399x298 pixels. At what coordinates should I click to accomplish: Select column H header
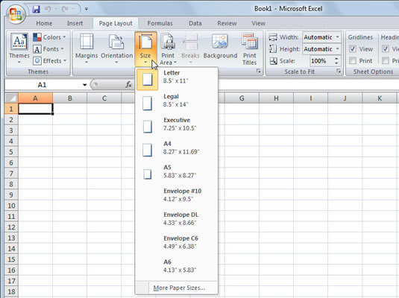pos(276,98)
